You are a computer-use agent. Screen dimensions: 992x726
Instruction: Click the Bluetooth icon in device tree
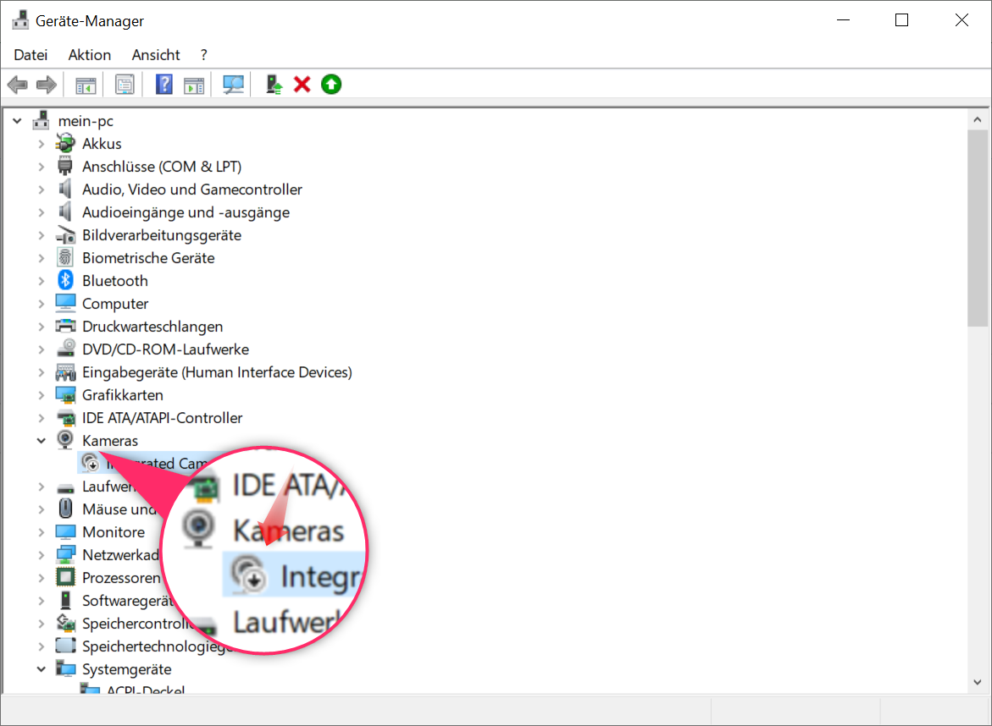65,281
